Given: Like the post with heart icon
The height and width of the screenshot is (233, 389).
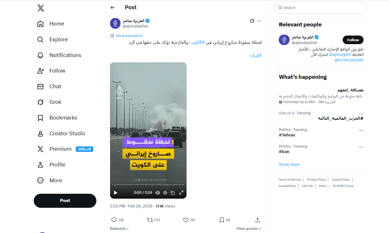Looking at the screenshot, I should coord(186,220).
